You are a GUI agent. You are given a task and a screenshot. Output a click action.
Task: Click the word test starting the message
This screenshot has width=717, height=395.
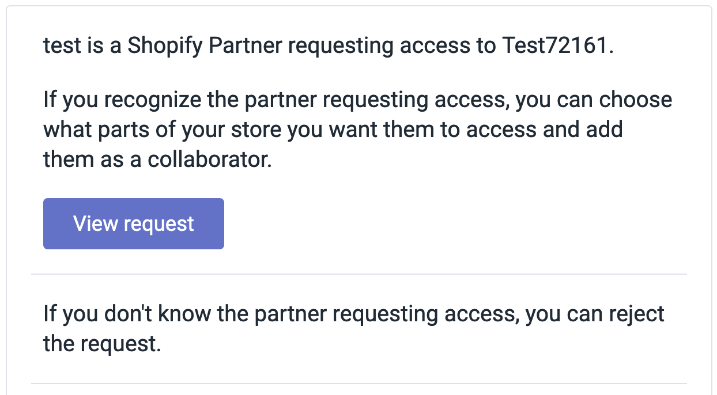click(61, 46)
